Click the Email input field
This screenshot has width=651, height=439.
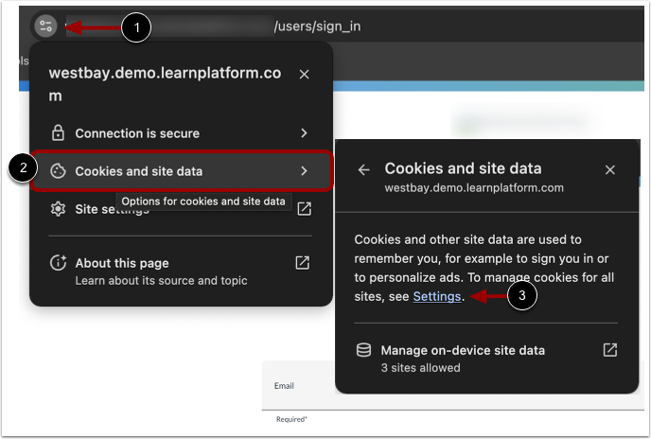pyautogui.click(x=452, y=386)
